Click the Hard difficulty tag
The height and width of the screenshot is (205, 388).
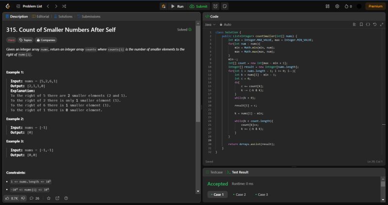coord(11,40)
